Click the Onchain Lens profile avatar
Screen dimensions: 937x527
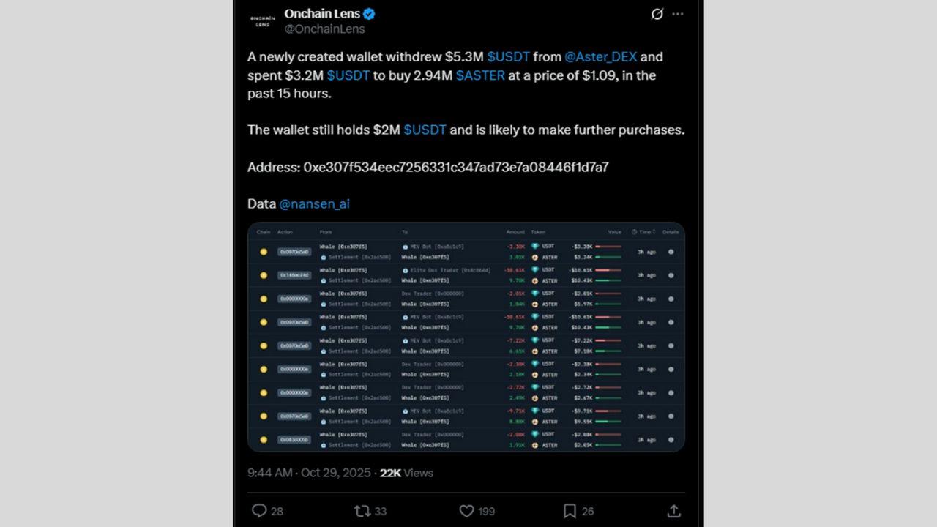[x=263, y=20]
